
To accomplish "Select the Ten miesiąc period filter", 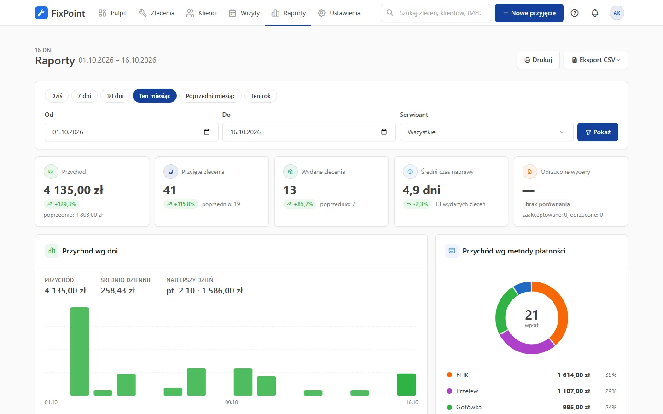I will point(155,96).
